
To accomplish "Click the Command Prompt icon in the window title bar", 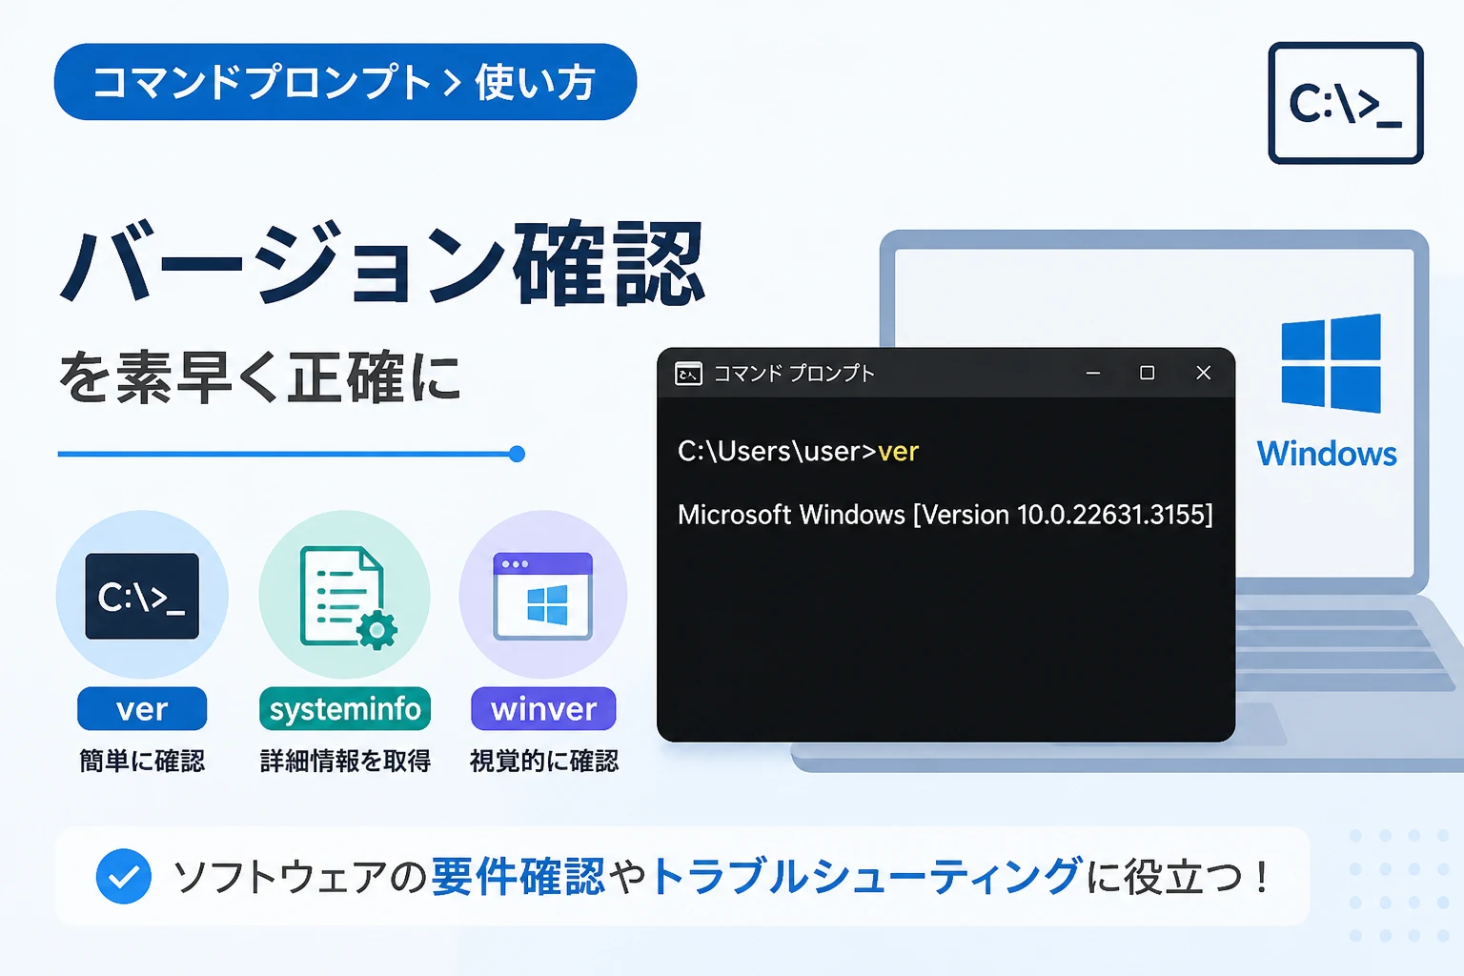I will pos(688,374).
